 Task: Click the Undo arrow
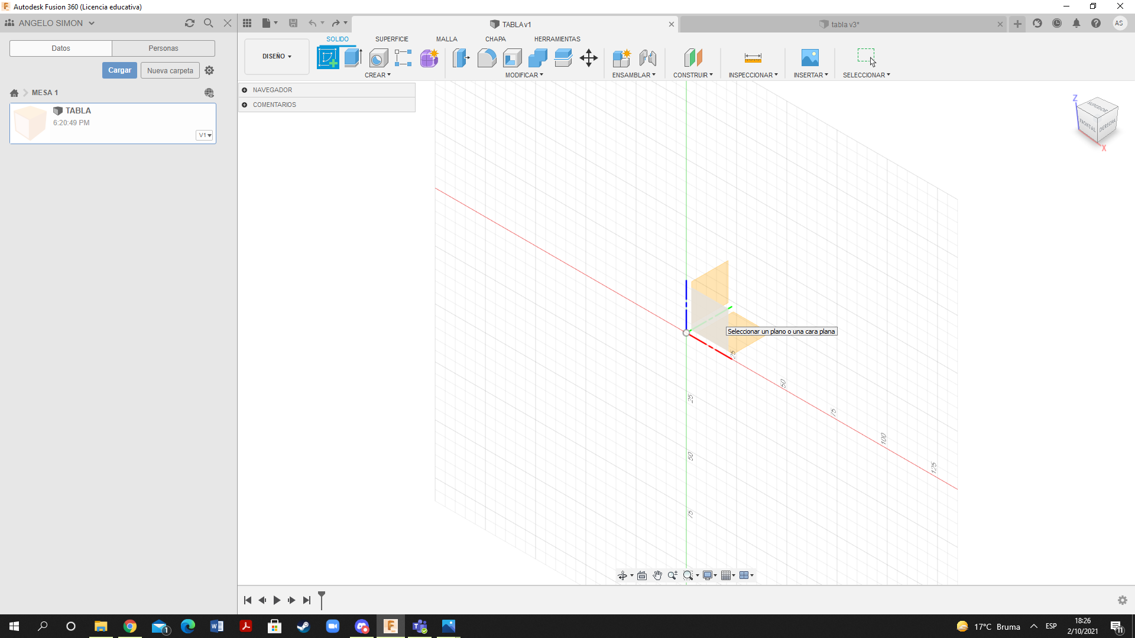[312, 23]
